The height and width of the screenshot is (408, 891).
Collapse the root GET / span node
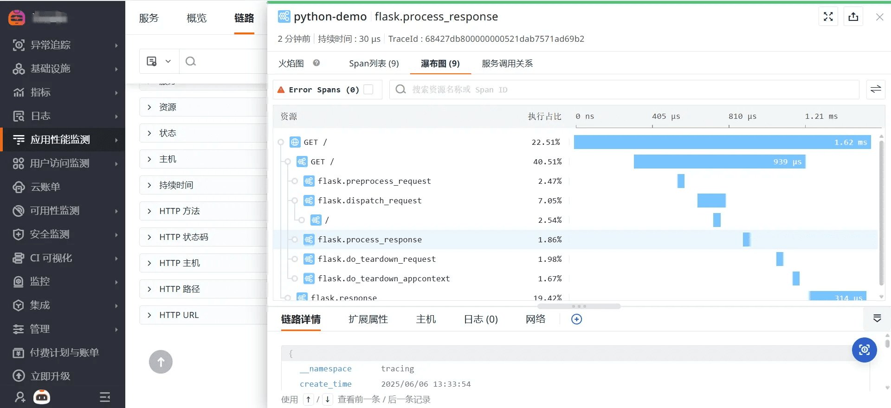click(281, 142)
